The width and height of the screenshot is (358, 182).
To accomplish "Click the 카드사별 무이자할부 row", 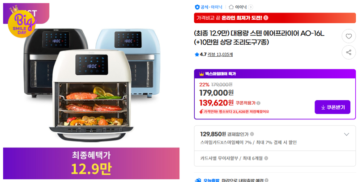I will click(x=275, y=158).
